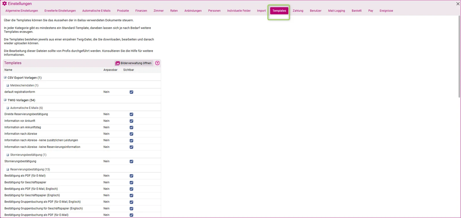Collapse the CSV Export Vorlagen group
Screen dimensions: 461x218
pyautogui.click(x=5, y=78)
